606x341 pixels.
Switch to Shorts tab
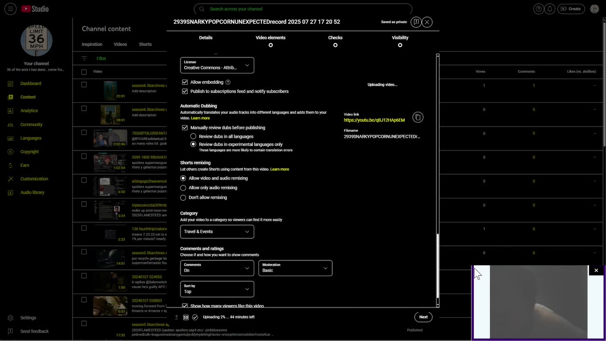145,44
